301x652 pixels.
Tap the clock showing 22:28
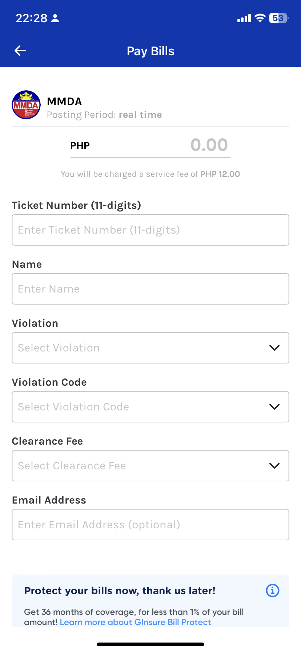tap(31, 18)
